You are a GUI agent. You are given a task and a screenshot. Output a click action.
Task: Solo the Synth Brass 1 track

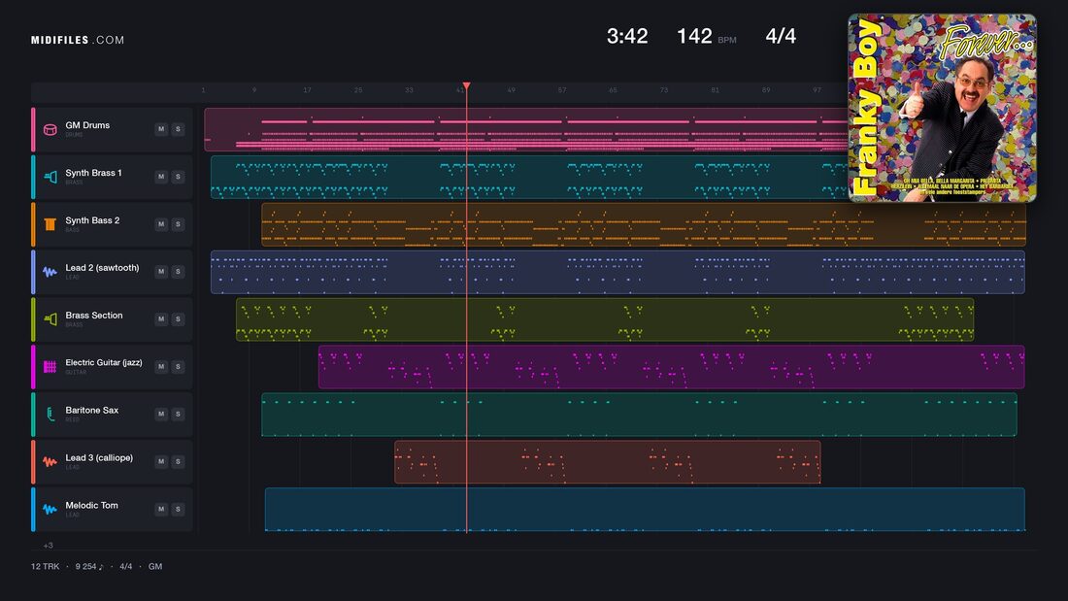pos(178,177)
